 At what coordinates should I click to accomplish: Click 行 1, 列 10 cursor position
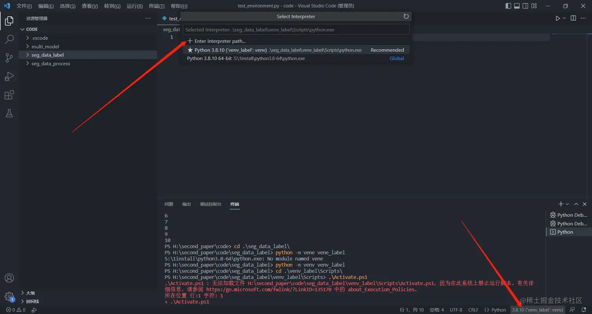[x=412, y=310]
